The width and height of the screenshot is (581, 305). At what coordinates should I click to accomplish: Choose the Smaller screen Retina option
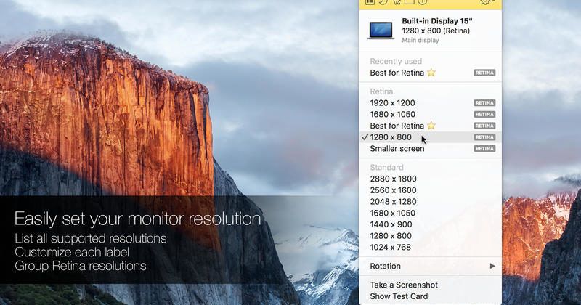(431, 149)
